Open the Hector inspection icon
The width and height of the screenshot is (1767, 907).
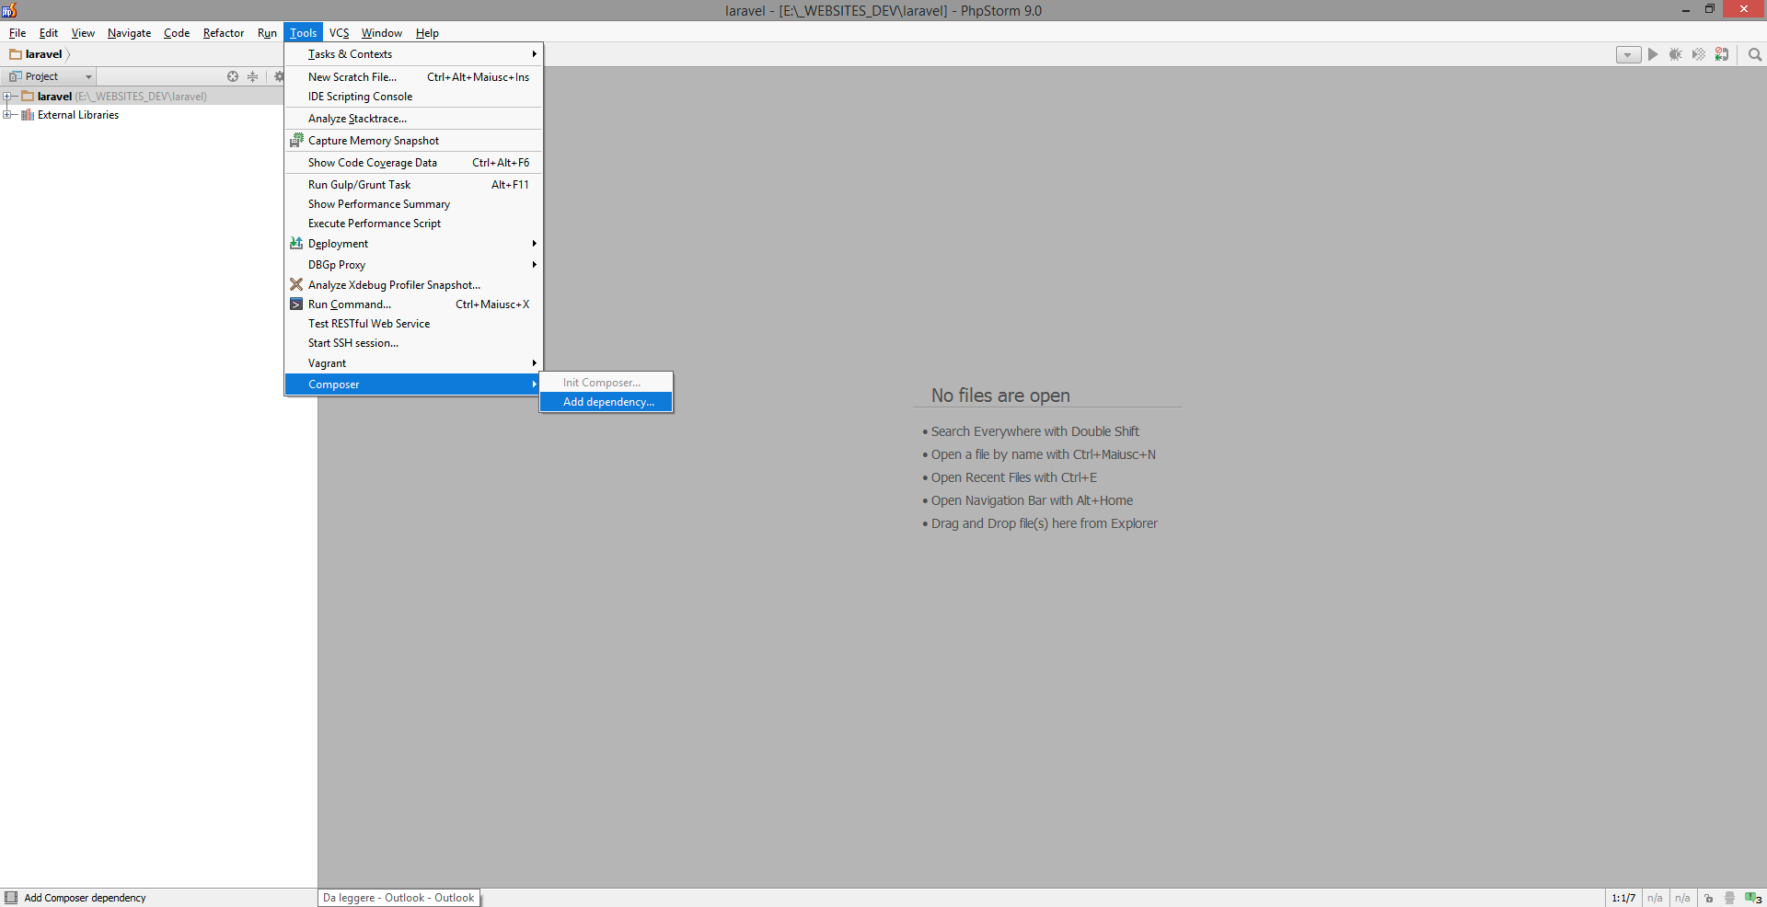pyautogui.click(x=1729, y=898)
